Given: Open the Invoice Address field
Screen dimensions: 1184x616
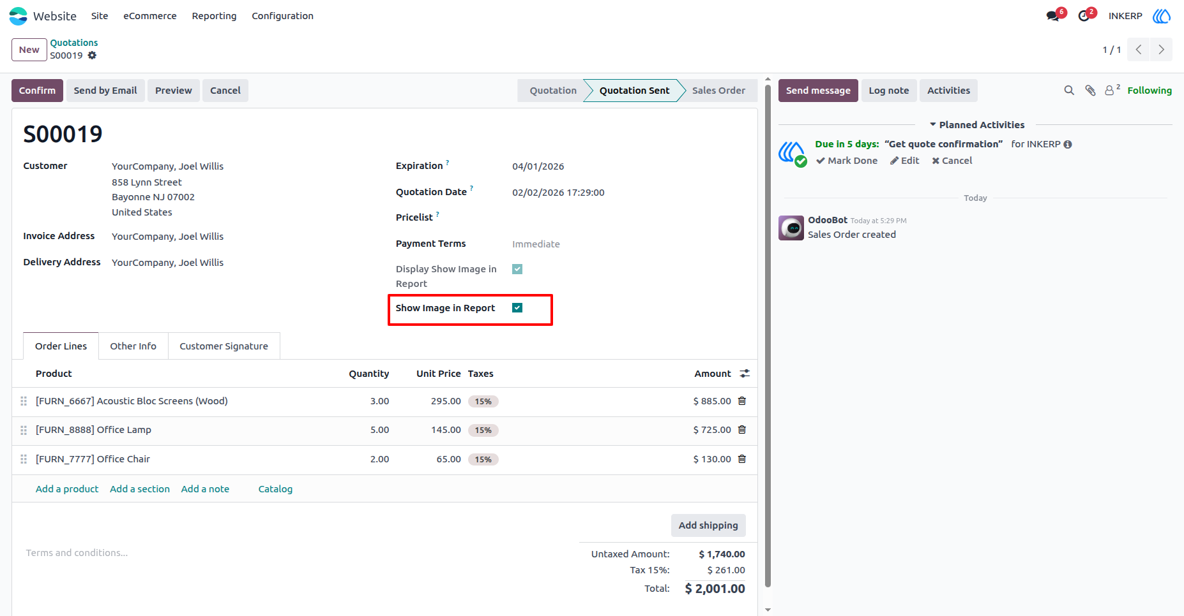Looking at the screenshot, I should click(167, 237).
